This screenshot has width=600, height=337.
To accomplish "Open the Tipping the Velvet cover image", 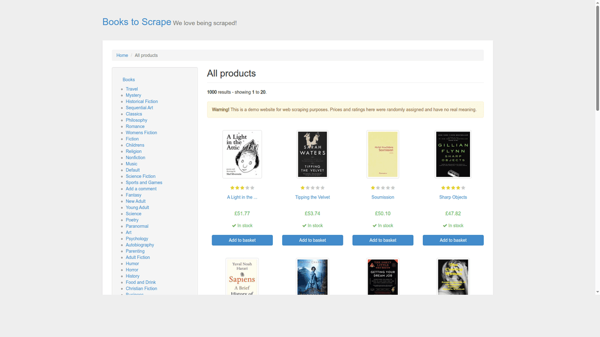I will click(x=313, y=154).
